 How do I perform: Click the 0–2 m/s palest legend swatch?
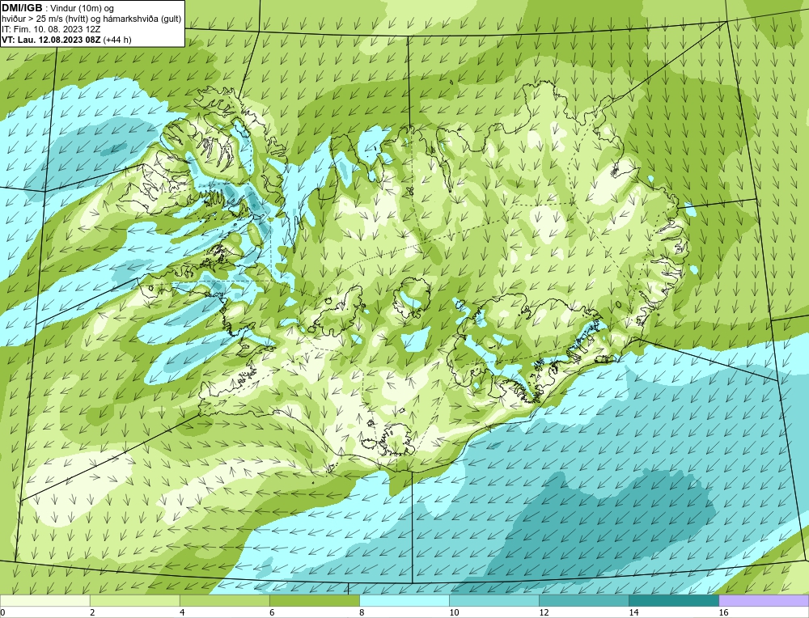pos(44,600)
